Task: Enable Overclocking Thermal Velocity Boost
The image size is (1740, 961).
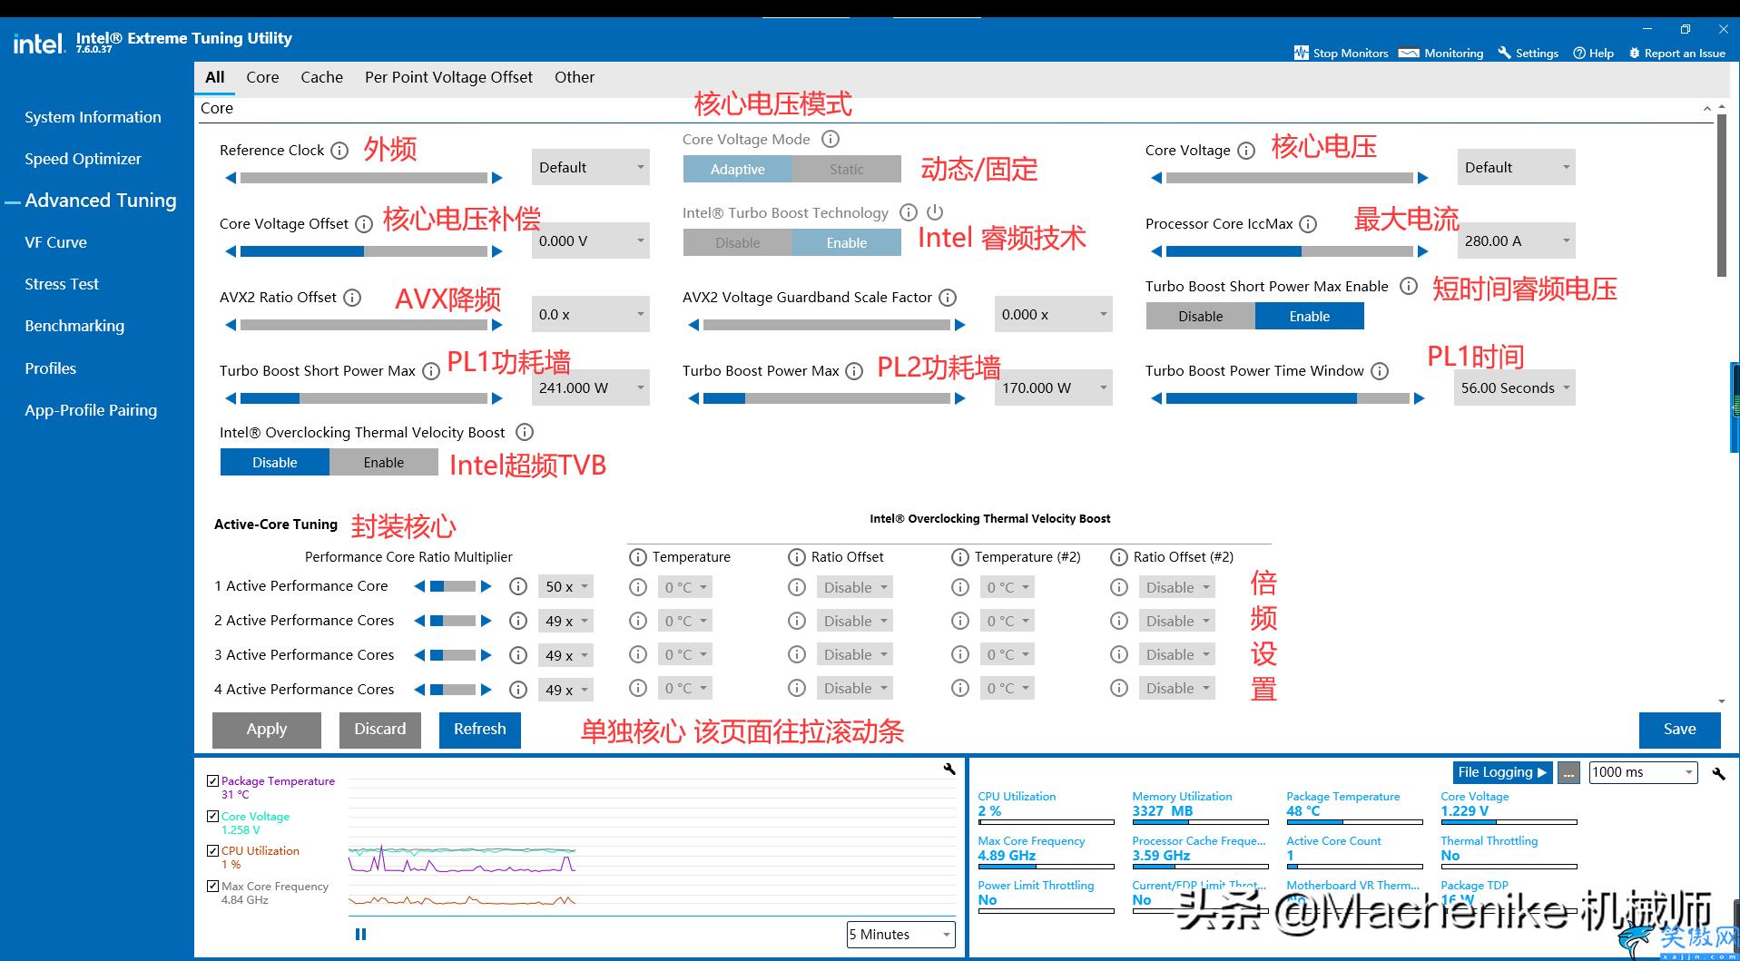Action: pyautogui.click(x=384, y=462)
